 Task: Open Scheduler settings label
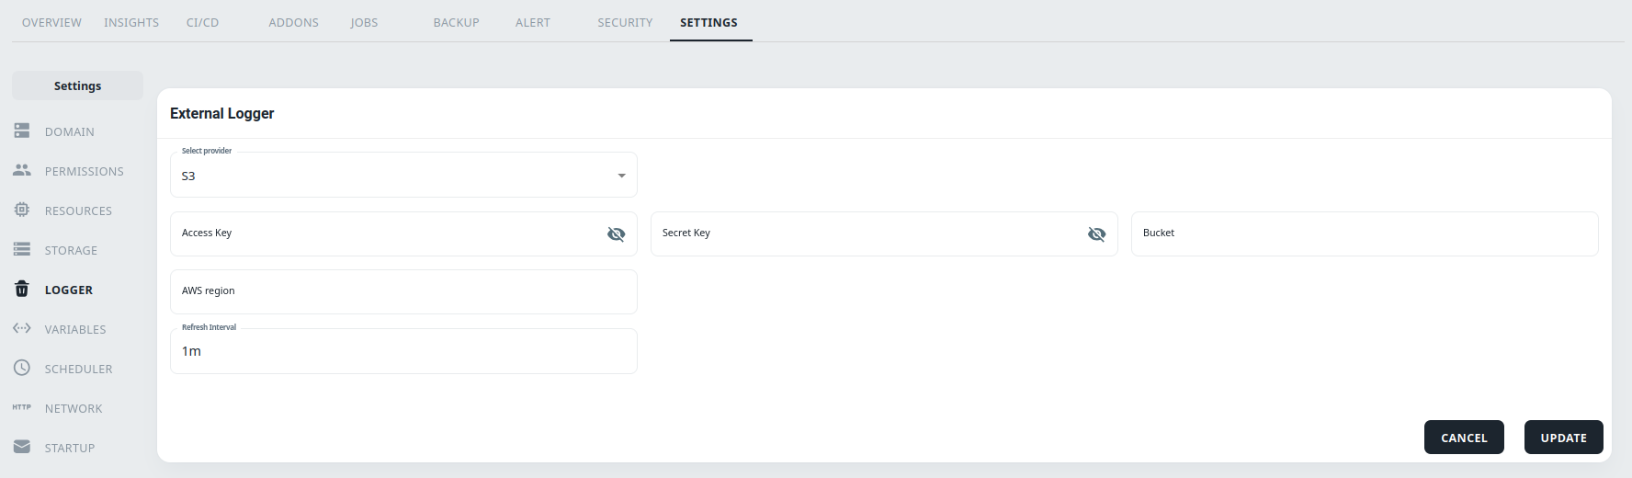78,370
